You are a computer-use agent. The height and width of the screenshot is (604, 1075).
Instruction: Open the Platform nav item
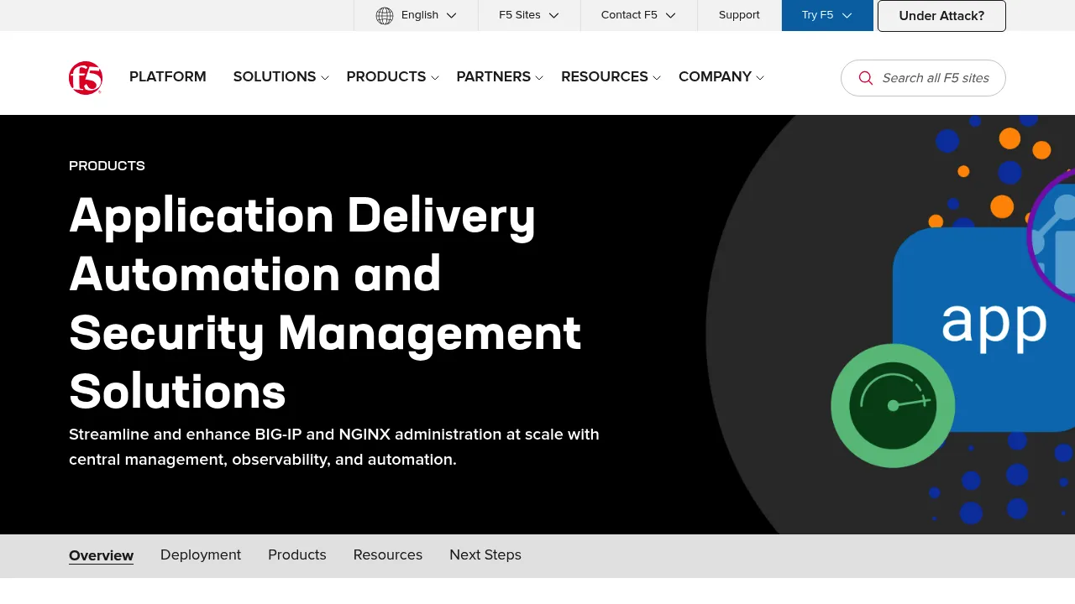tap(168, 77)
